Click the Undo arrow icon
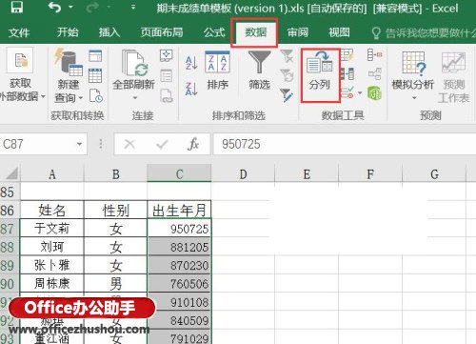 click(54, 7)
